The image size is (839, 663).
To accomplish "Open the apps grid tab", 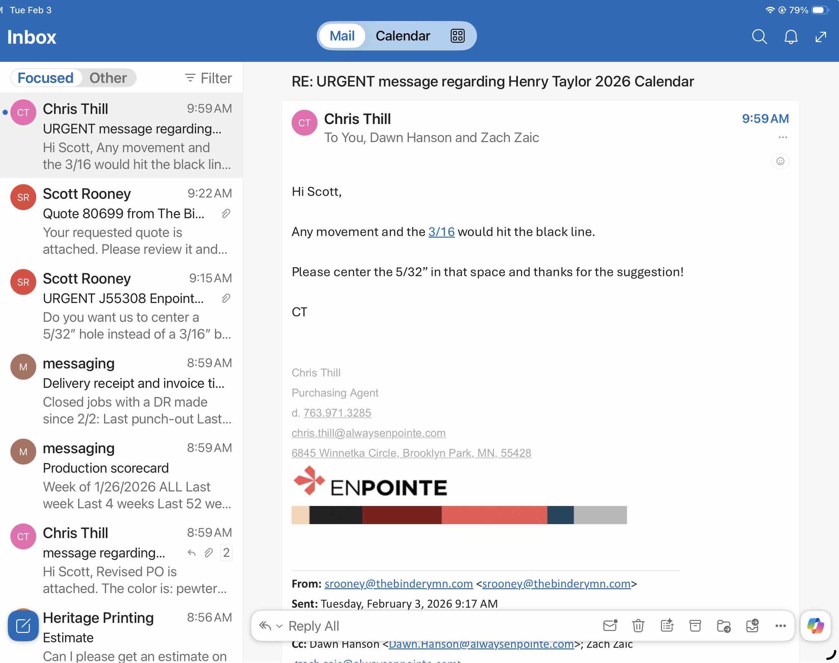I will click(x=457, y=36).
